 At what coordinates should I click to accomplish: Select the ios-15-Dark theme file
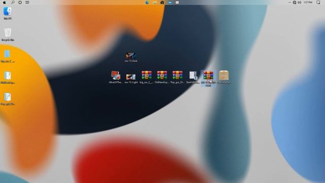pos(131,57)
